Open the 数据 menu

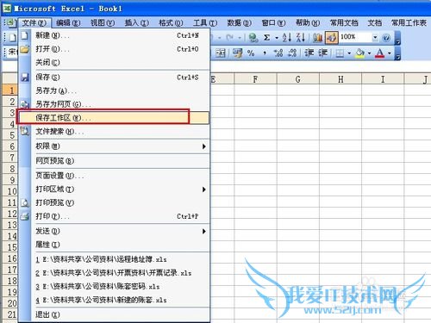click(240, 22)
